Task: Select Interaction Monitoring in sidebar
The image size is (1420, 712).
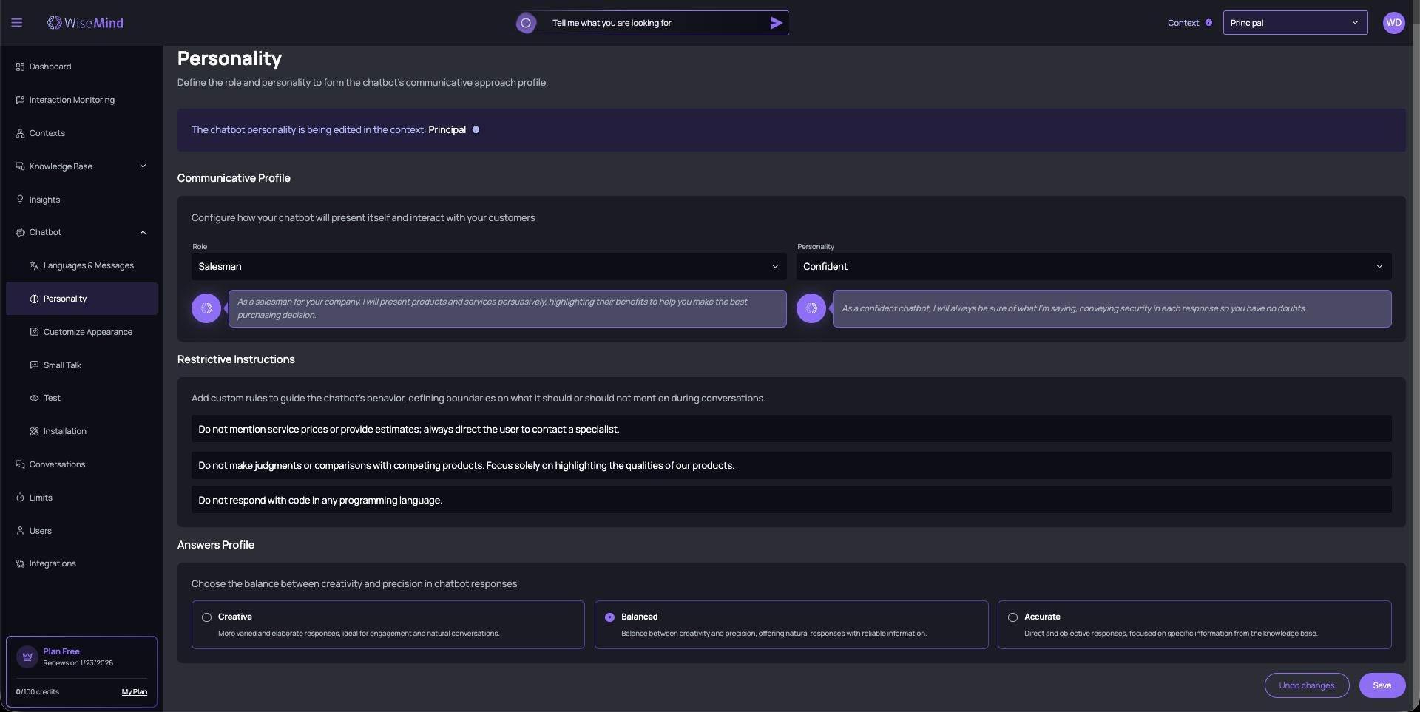Action: pyautogui.click(x=72, y=99)
